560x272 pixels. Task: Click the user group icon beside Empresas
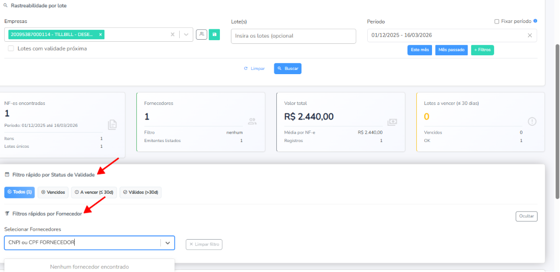click(202, 34)
